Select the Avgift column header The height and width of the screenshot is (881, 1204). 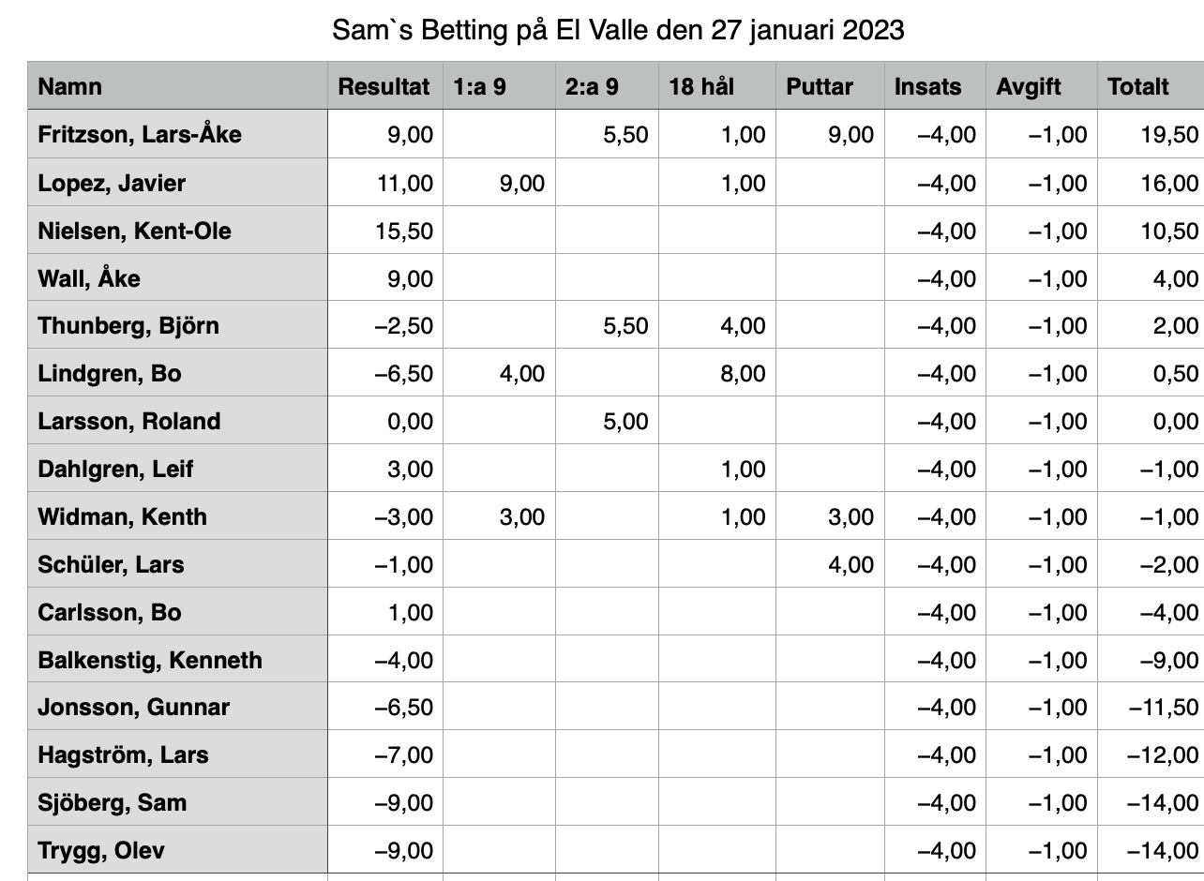(1041, 86)
